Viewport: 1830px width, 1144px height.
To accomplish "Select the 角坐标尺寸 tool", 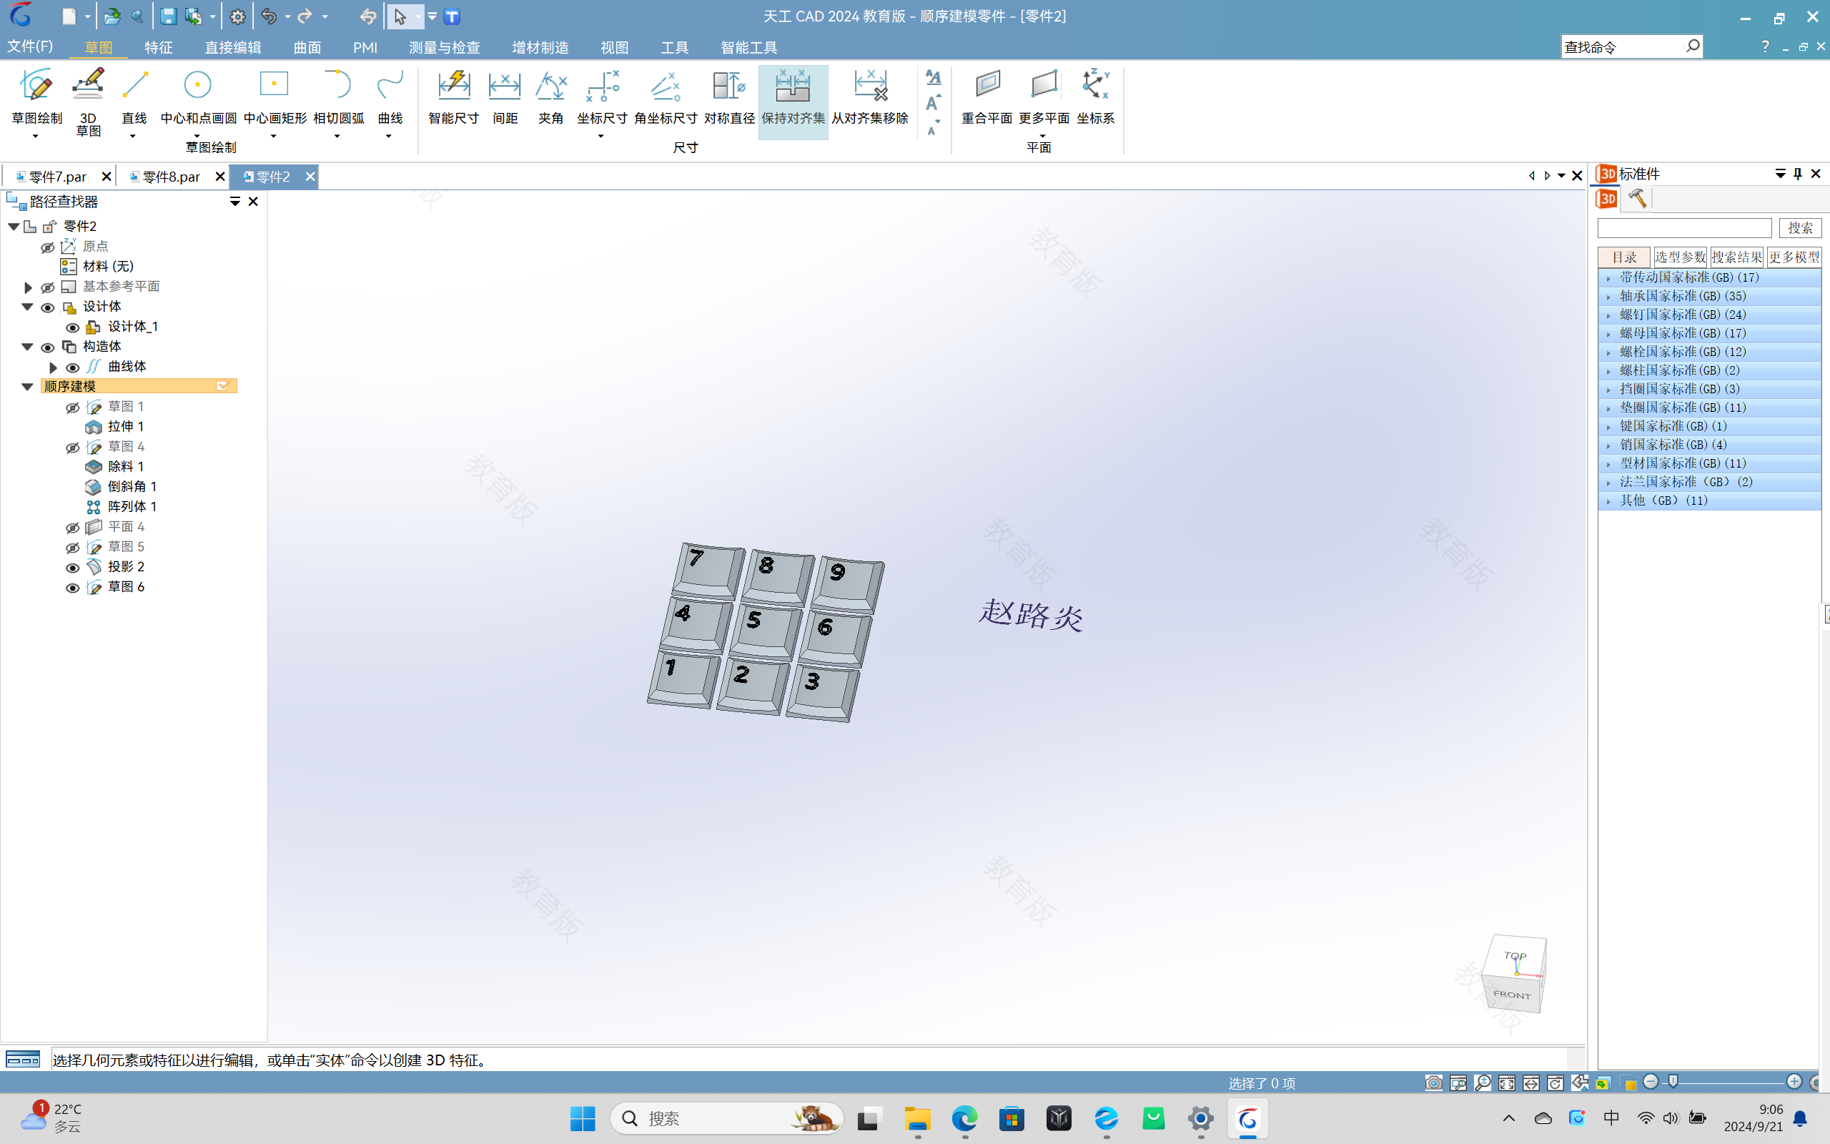I will tap(666, 97).
